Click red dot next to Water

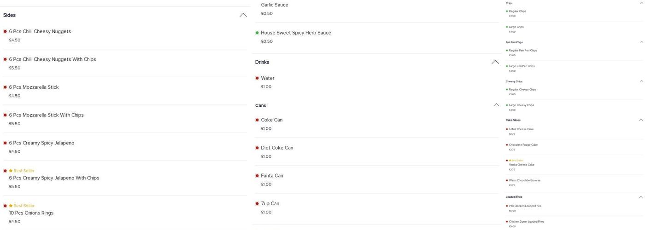click(257, 78)
